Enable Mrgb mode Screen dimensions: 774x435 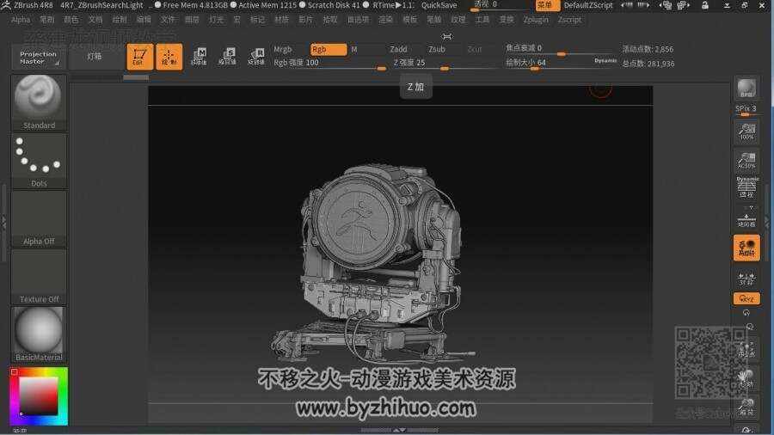(x=283, y=49)
